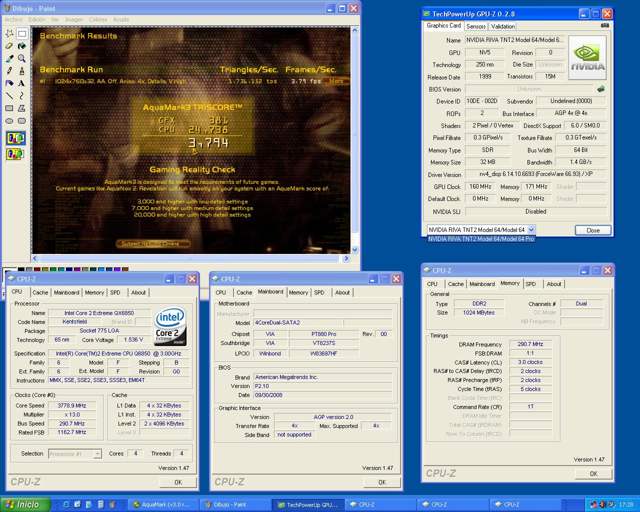Click Paint horizontal scrollbar left arrow
The height and width of the screenshot is (512, 640).
pyautogui.click(x=35, y=258)
